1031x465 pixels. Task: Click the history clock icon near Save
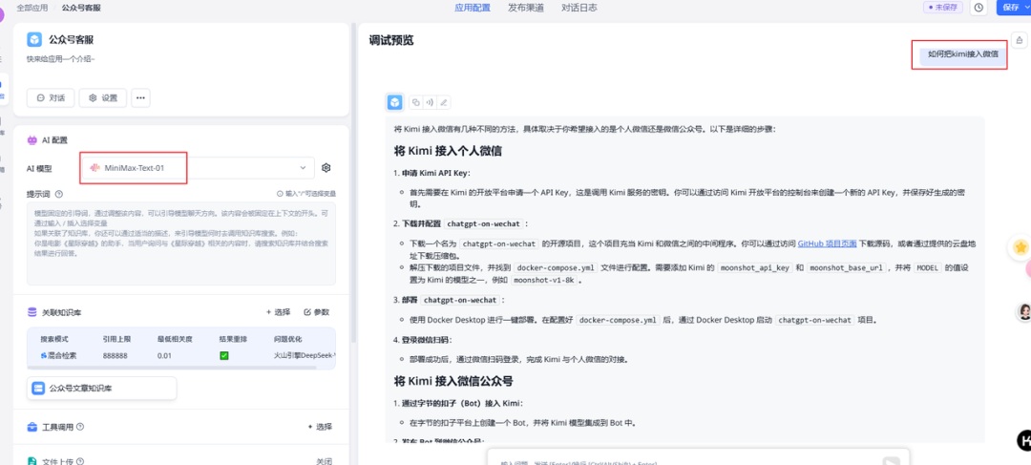pos(978,8)
